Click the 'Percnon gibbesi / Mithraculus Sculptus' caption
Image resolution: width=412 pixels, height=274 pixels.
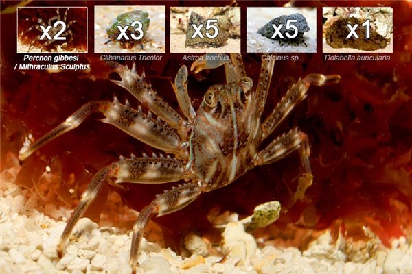point(51,62)
